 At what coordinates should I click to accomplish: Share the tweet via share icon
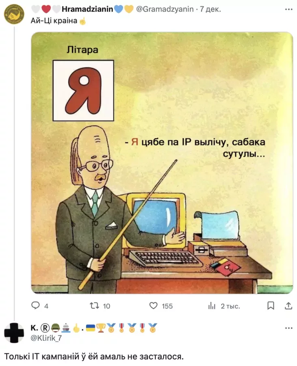288,306
